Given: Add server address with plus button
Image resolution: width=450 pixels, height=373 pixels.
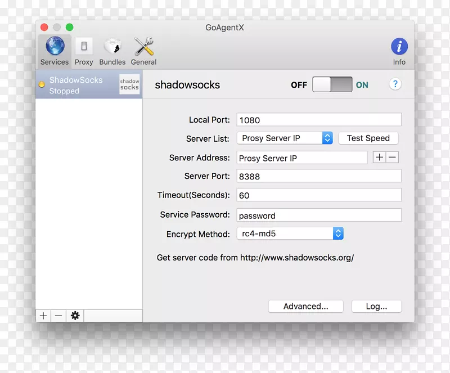Looking at the screenshot, I should pyautogui.click(x=380, y=158).
